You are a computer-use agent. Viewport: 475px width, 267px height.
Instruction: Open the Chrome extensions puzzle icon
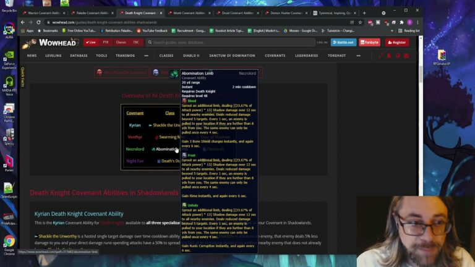pos(401,22)
